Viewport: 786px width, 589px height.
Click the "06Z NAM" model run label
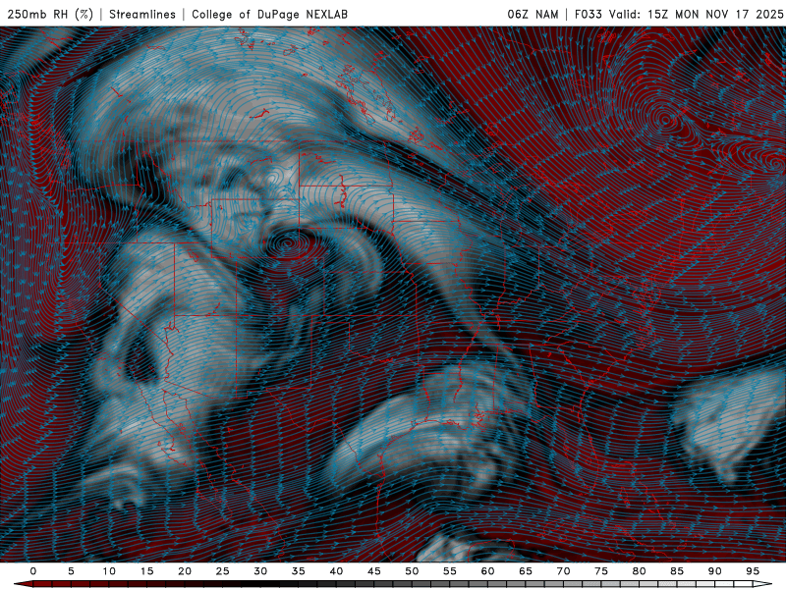point(533,14)
